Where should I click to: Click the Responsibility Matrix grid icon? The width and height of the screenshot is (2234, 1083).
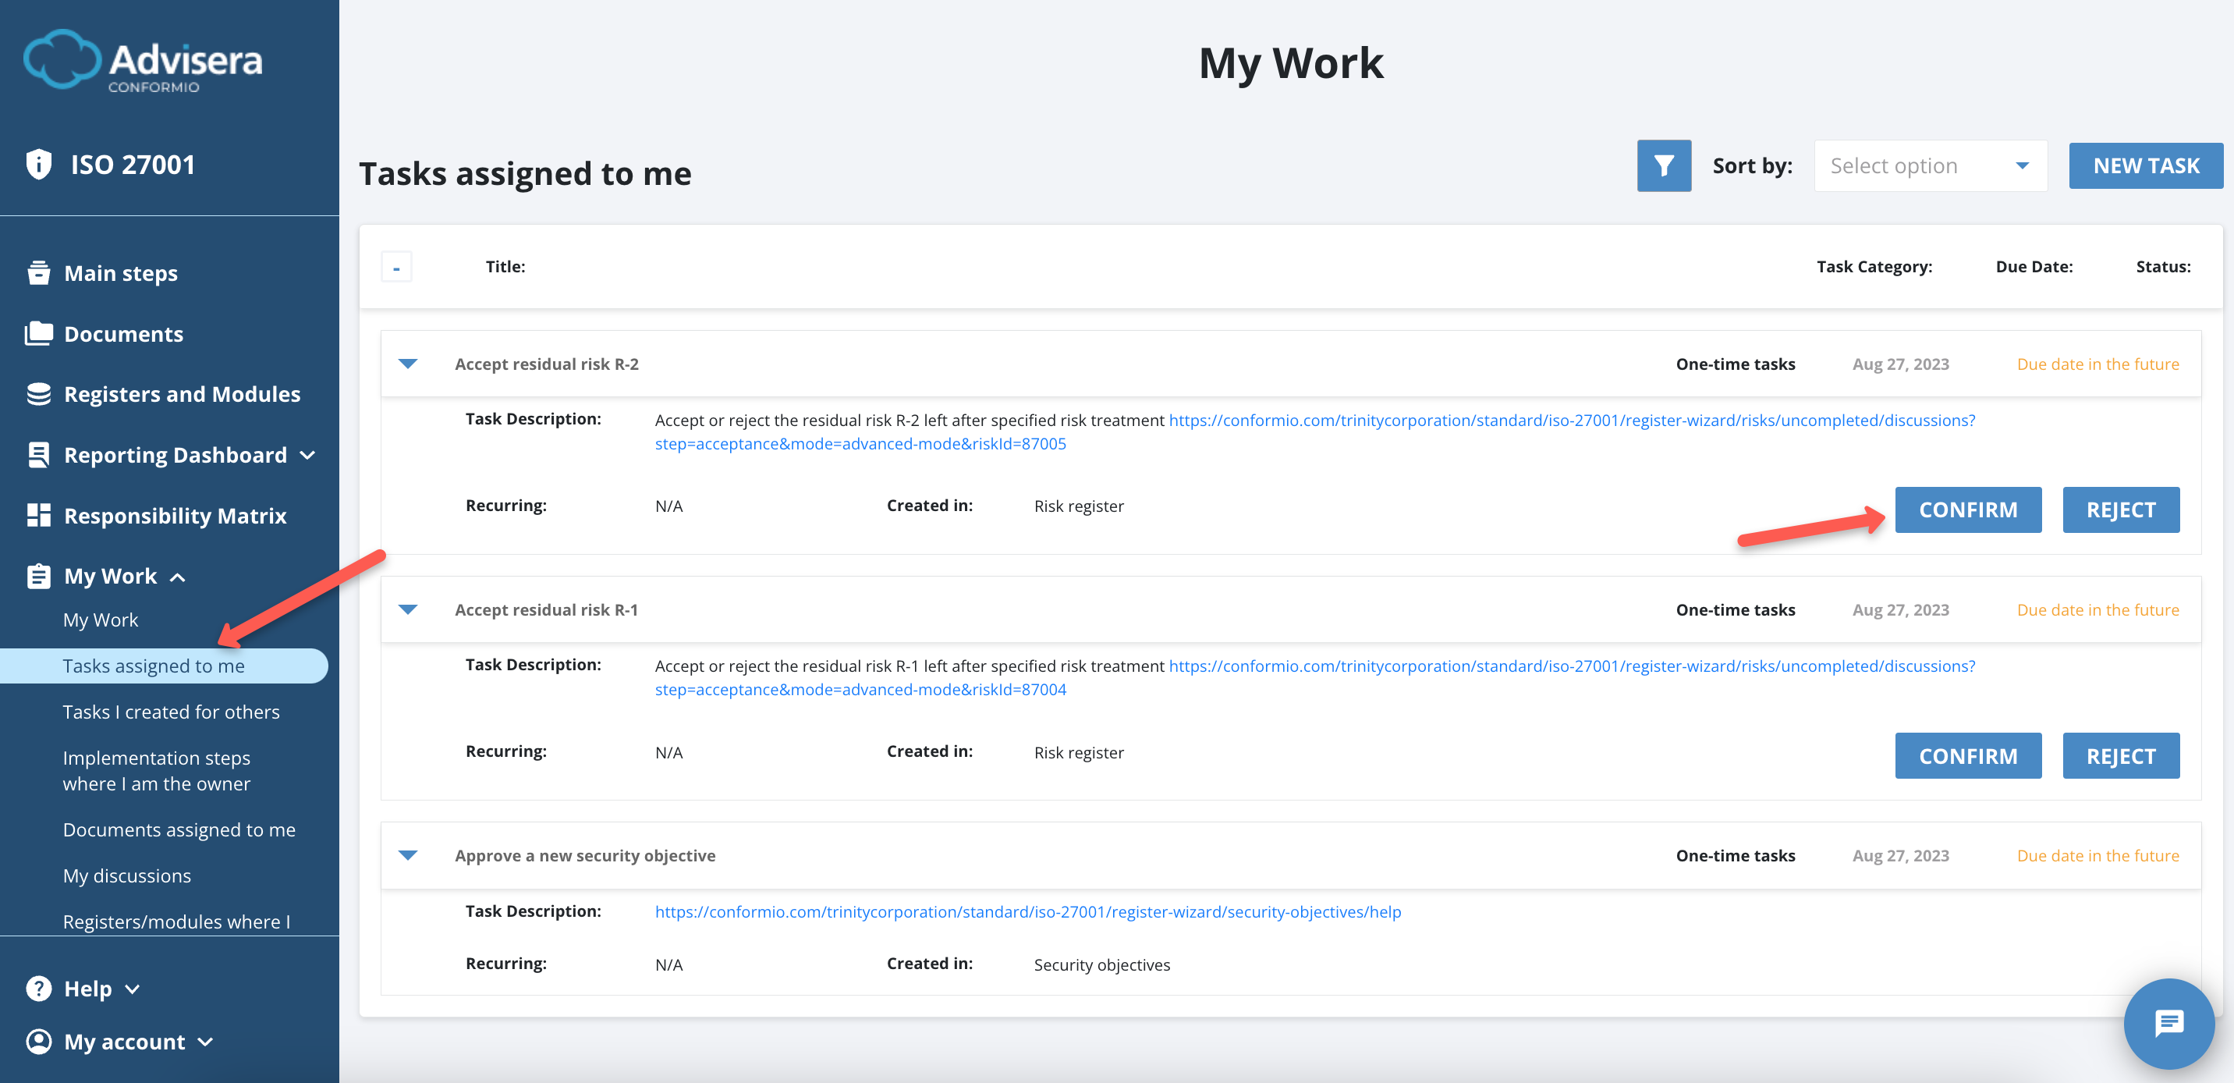click(39, 516)
